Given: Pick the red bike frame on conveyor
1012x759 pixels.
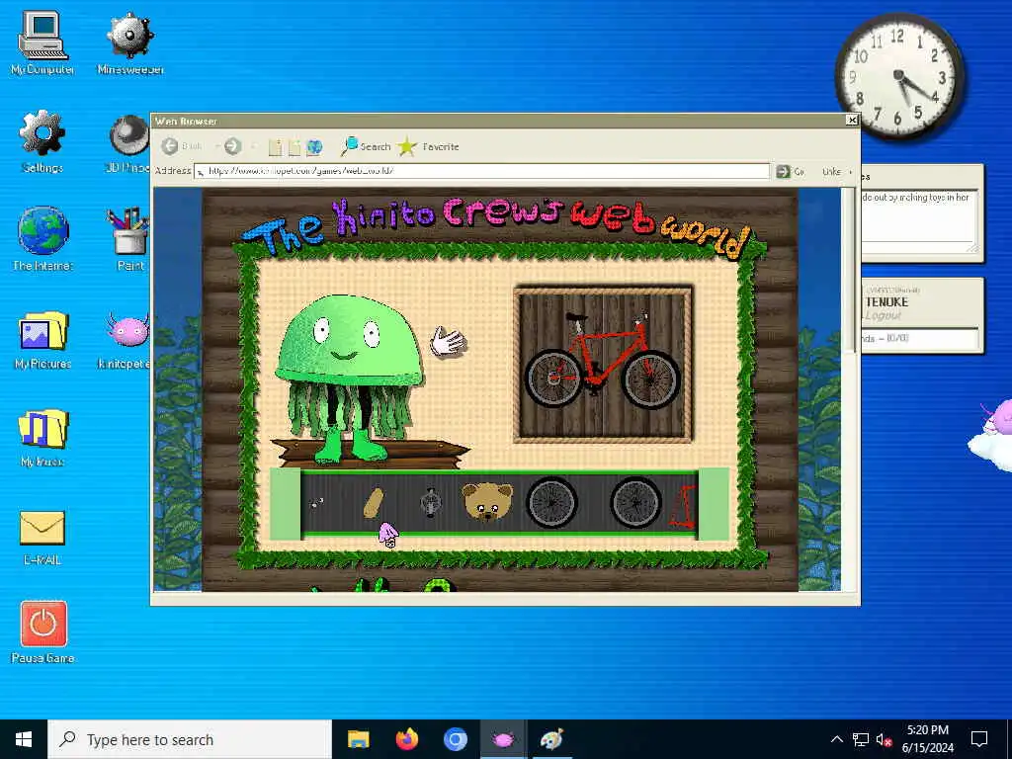Looking at the screenshot, I should [683, 507].
